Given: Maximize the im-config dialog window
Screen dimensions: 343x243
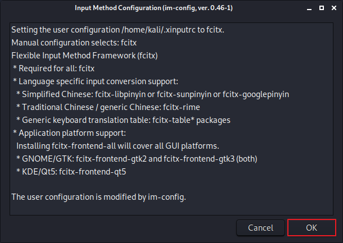Looking at the screenshot, I should click(x=322, y=8).
